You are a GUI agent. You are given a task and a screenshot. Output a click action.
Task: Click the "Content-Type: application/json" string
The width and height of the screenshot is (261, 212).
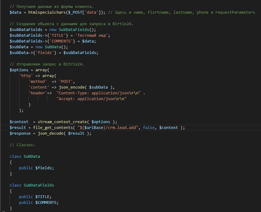pyautogui.click(x=98, y=93)
